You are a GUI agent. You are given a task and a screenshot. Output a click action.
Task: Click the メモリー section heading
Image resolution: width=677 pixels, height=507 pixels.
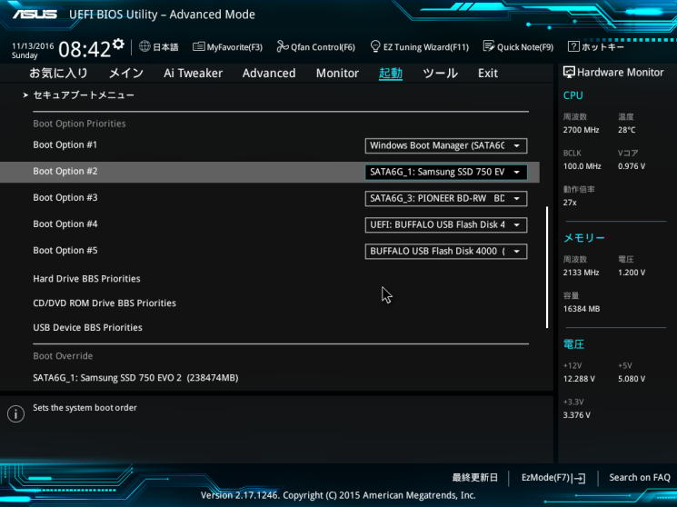tap(583, 237)
